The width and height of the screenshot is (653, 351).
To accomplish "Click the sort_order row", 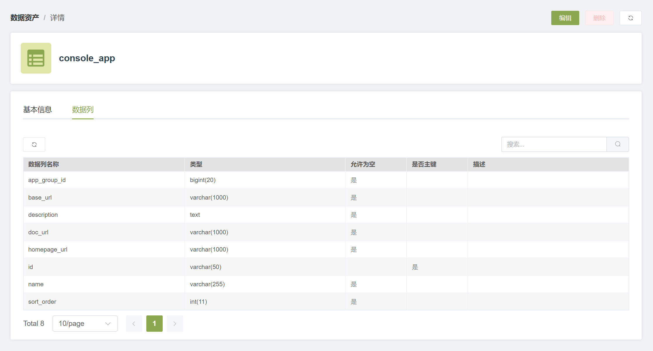I will [326, 302].
